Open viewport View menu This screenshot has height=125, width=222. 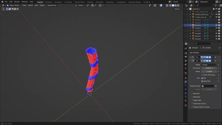pos(24,6)
